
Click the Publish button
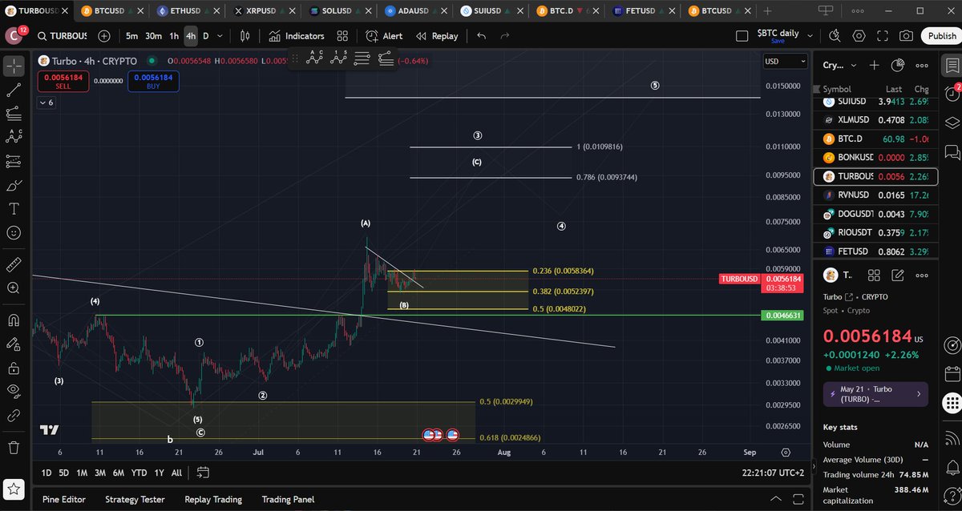pos(941,36)
